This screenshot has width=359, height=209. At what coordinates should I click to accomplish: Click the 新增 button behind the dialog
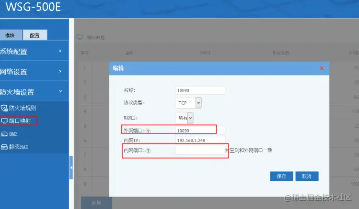97,203
